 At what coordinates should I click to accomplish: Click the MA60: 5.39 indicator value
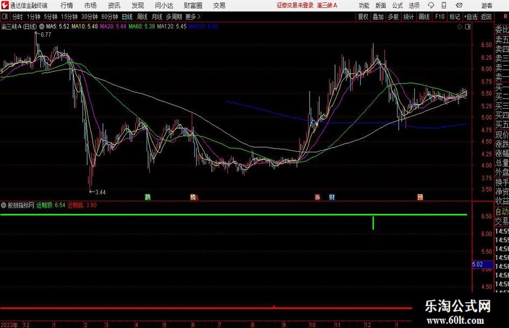[x=142, y=26]
